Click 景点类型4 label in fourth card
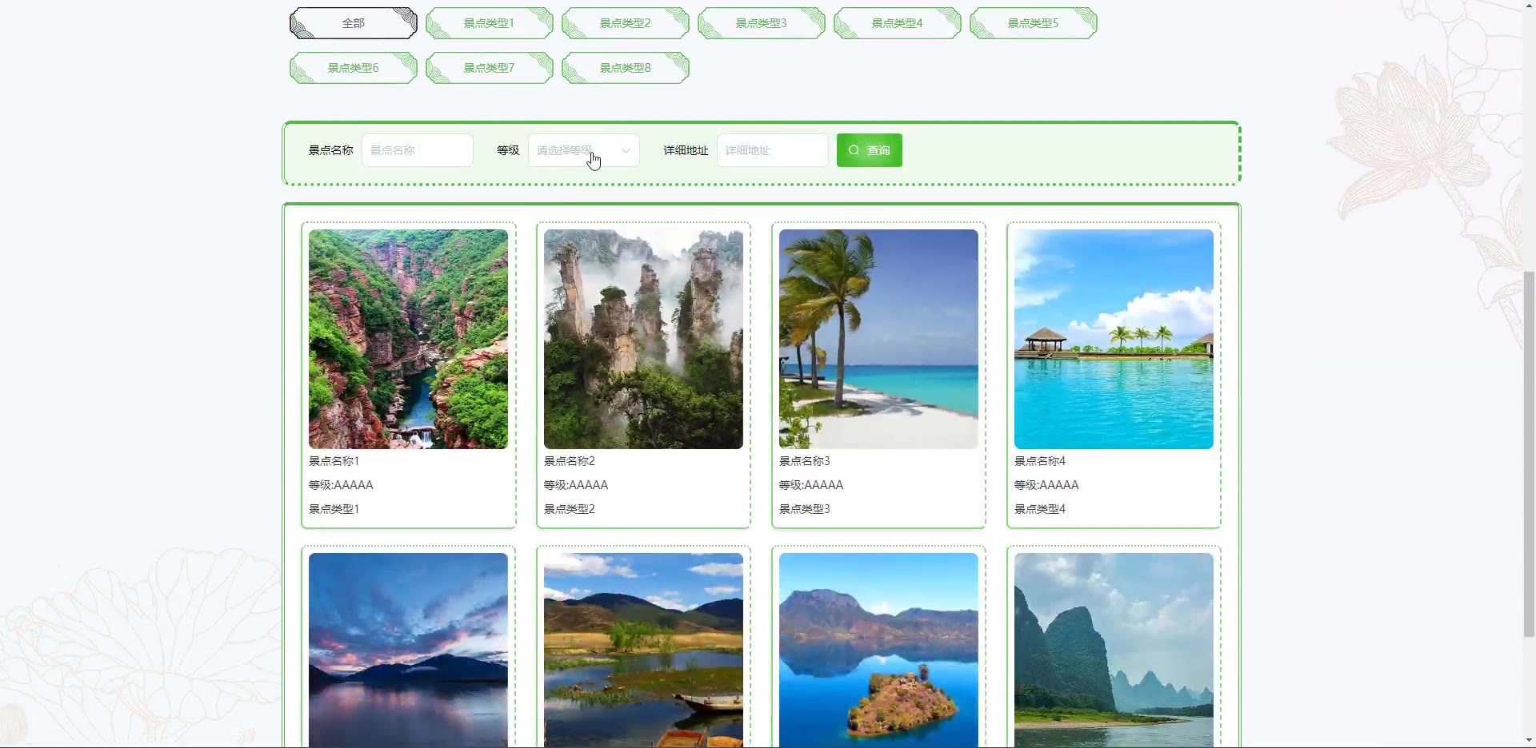 [x=1039, y=509]
